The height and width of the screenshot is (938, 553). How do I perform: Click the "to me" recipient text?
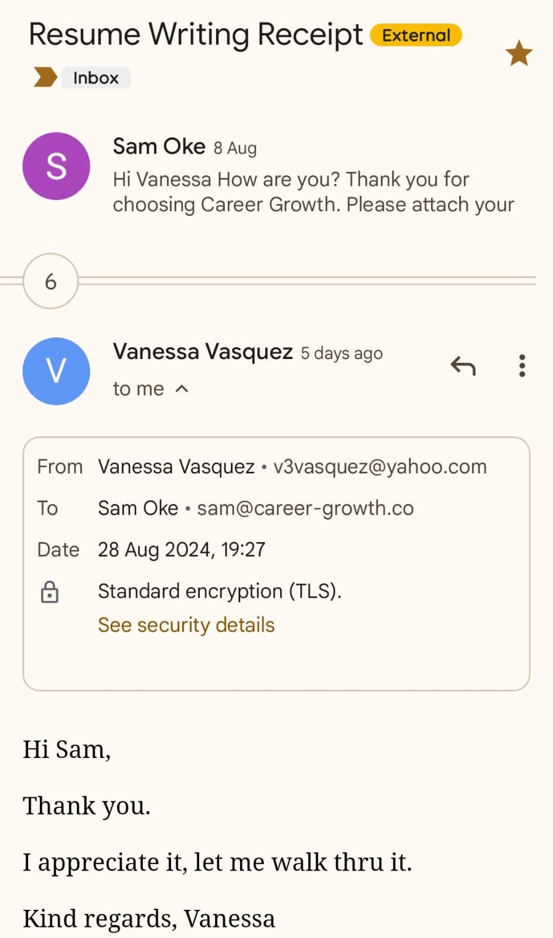[x=138, y=388]
